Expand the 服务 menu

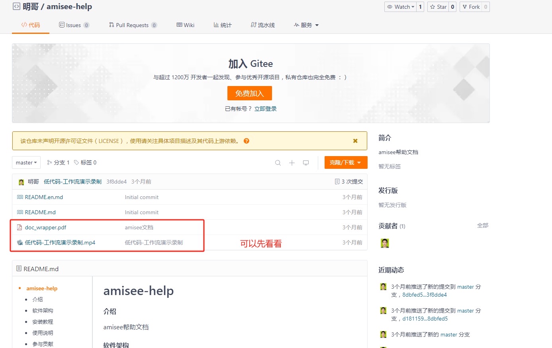click(306, 25)
